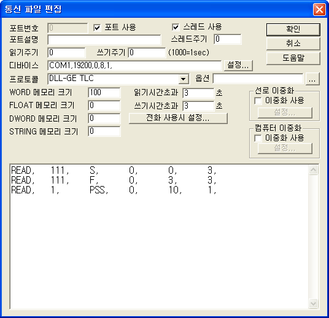This screenshot has width=329, height=318.
Task: Close the 통신 파일 편집 dialog
Action: pyautogui.click(x=319, y=9)
